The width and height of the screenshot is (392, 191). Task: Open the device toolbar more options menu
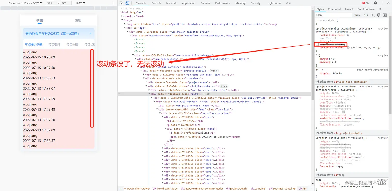coord(113,3)
